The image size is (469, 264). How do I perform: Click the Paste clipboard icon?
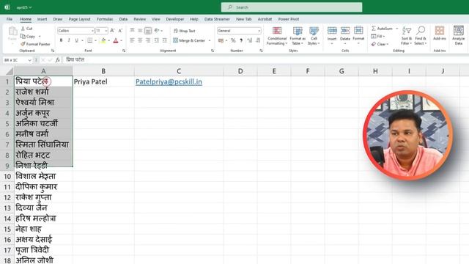pyautogui.click(x=12, y=31)
